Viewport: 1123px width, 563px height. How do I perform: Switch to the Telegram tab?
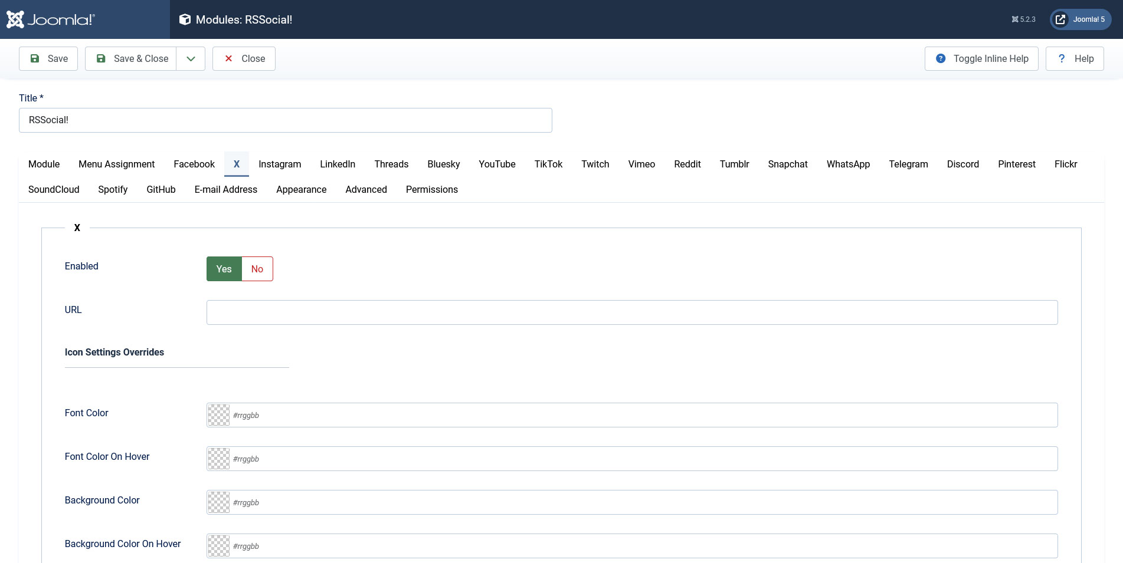(909, 164)
